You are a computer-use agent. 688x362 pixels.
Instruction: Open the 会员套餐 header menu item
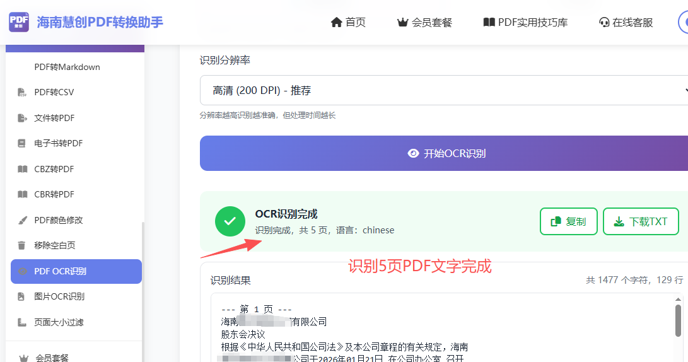(424, 22)
